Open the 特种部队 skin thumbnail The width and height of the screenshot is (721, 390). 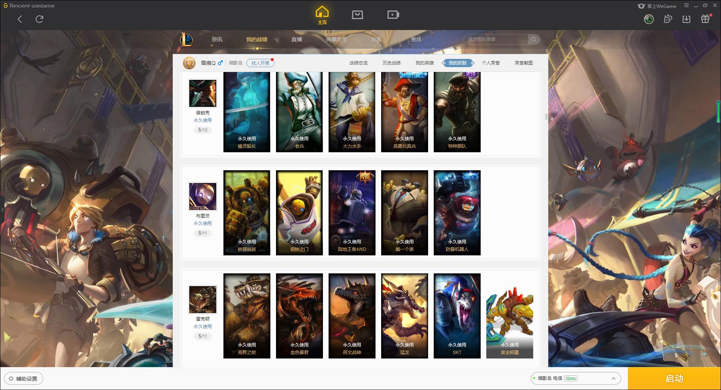[457, 112]
